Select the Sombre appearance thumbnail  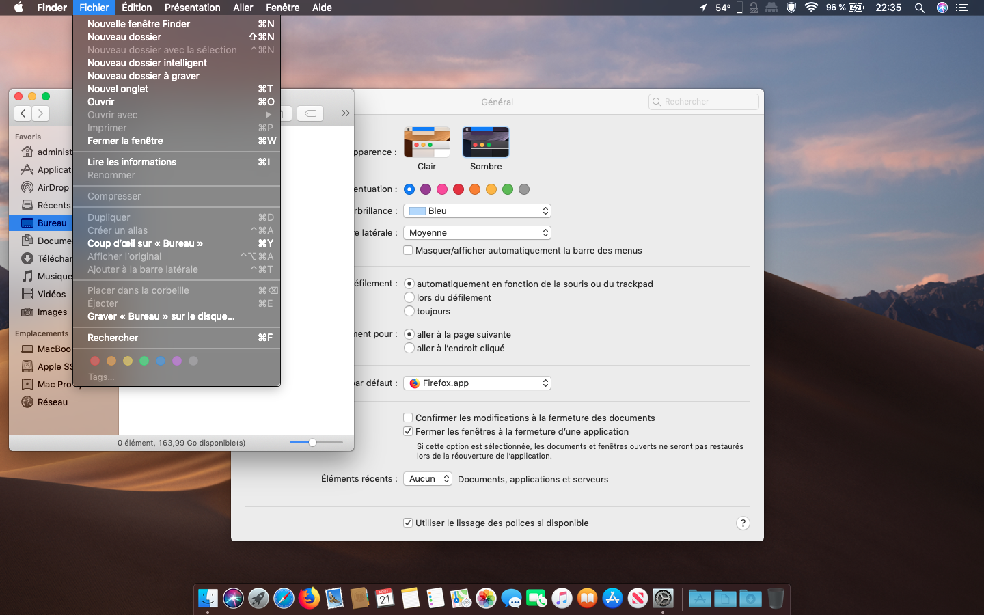click(x=486, y=142)
